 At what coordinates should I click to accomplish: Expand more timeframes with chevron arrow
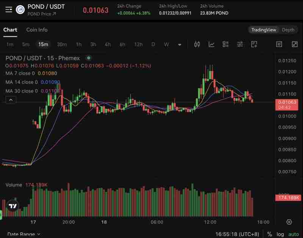(179, 44)
